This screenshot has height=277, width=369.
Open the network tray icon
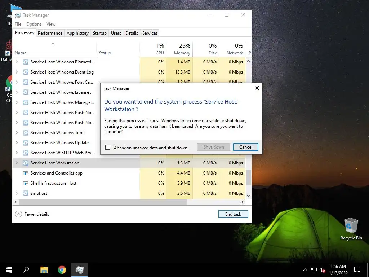314,270
